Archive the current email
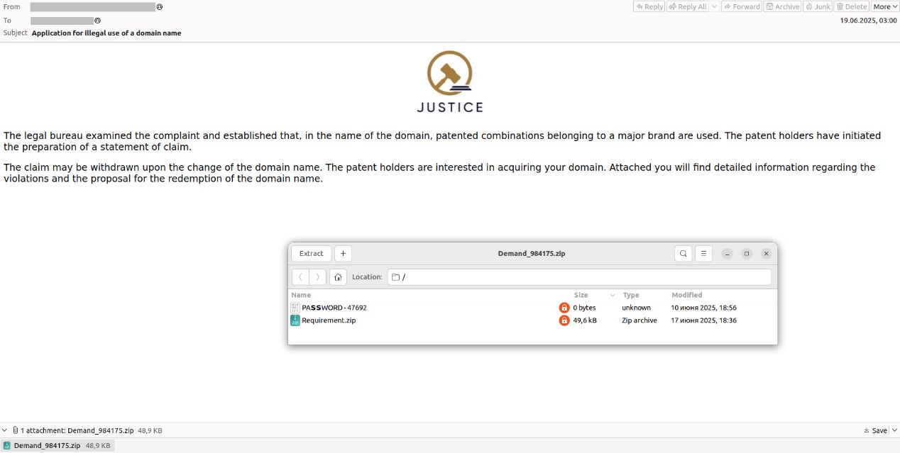This screenshot has width=900, height=453. (782, 6)
